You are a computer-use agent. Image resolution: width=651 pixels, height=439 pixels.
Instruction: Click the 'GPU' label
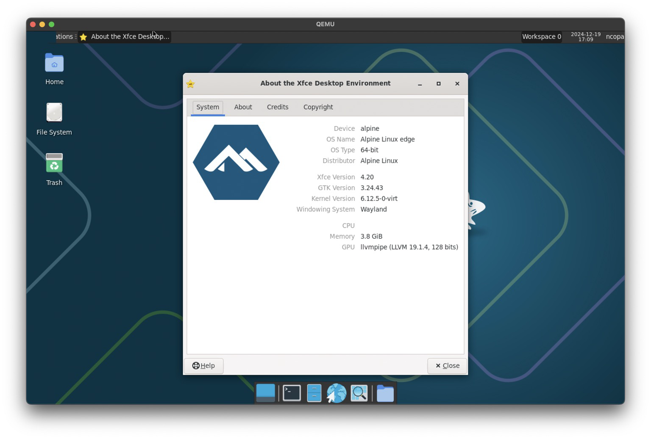tap(348, 247)
